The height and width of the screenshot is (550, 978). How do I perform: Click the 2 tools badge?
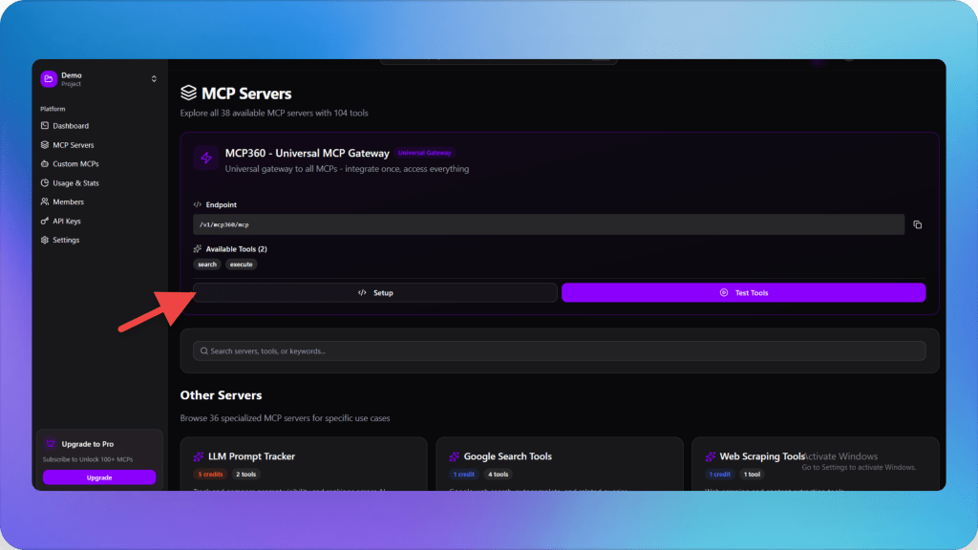click(x=245, y=475)
